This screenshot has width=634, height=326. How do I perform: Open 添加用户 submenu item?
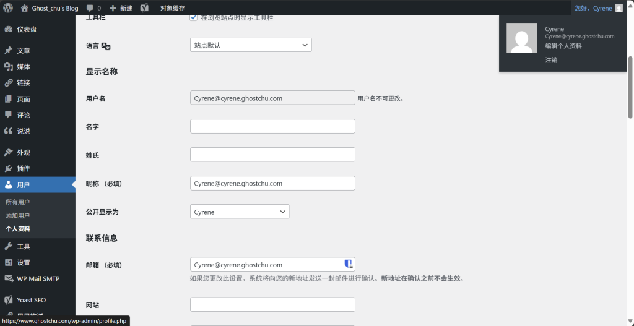pos(18,215)
